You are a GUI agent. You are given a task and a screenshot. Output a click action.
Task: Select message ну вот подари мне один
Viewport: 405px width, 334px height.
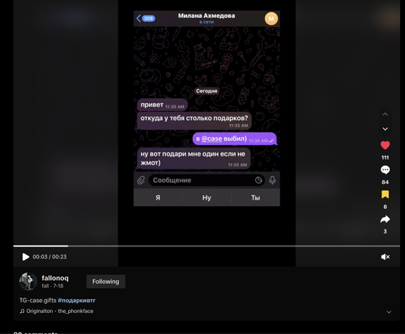[x=194, y=158]
